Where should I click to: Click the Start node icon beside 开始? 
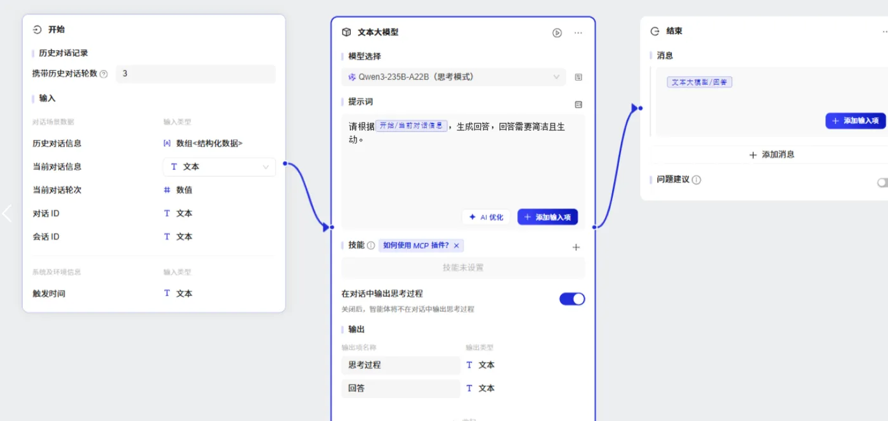coord(37,29)
